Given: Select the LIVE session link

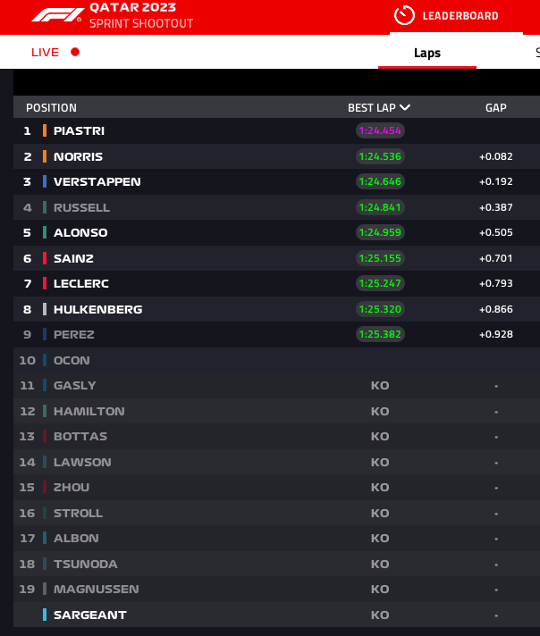Looking at the screenshot, I should (46, 52).
